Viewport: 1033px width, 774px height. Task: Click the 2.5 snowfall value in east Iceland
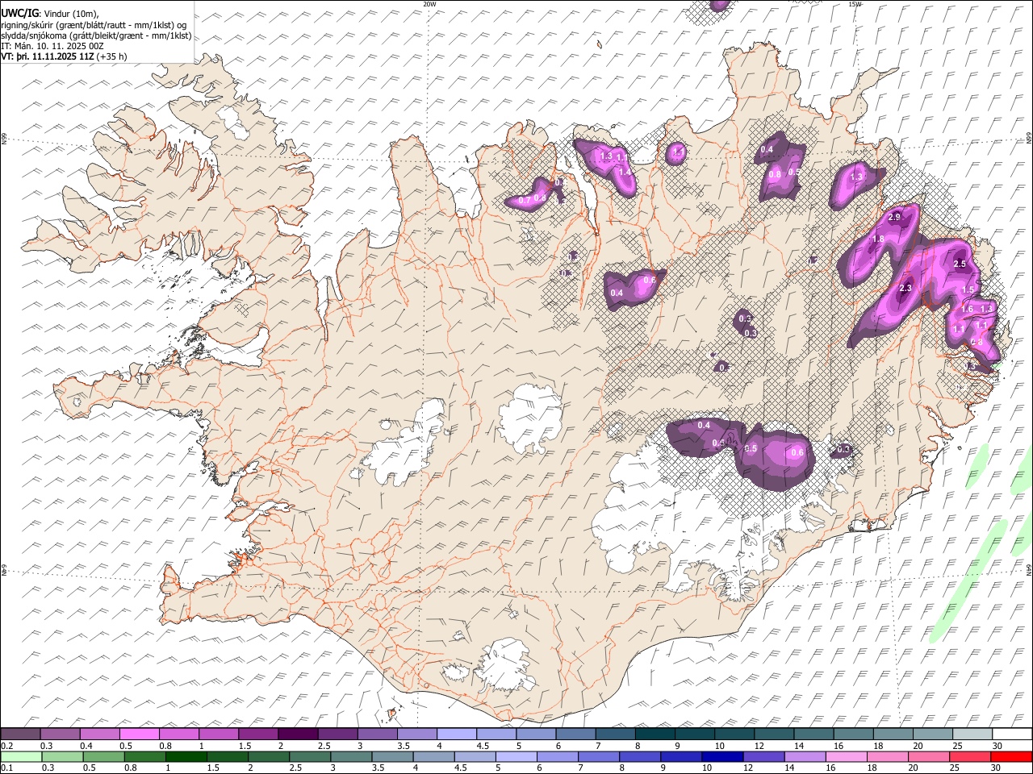pos(960,264)
